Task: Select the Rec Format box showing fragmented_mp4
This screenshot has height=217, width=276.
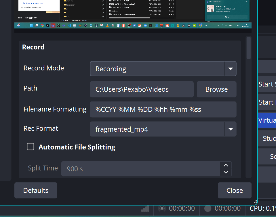Action: pyautogui.click(x=163, y=129)
